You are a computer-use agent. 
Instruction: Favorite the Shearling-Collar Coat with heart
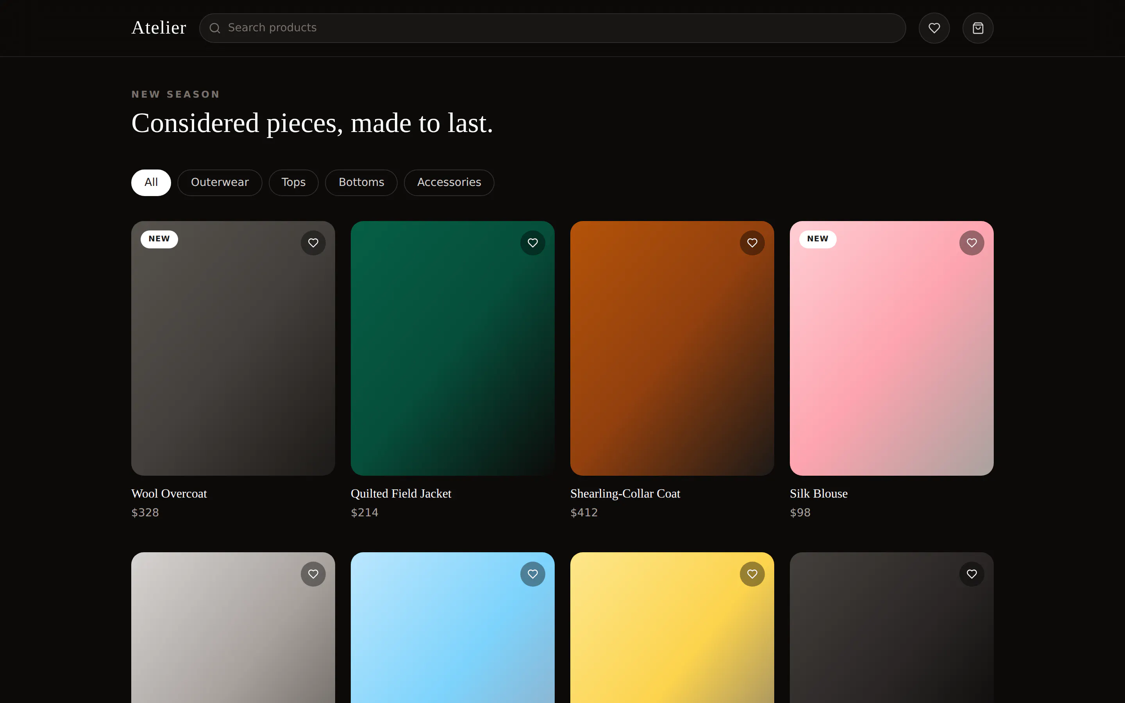752,243
